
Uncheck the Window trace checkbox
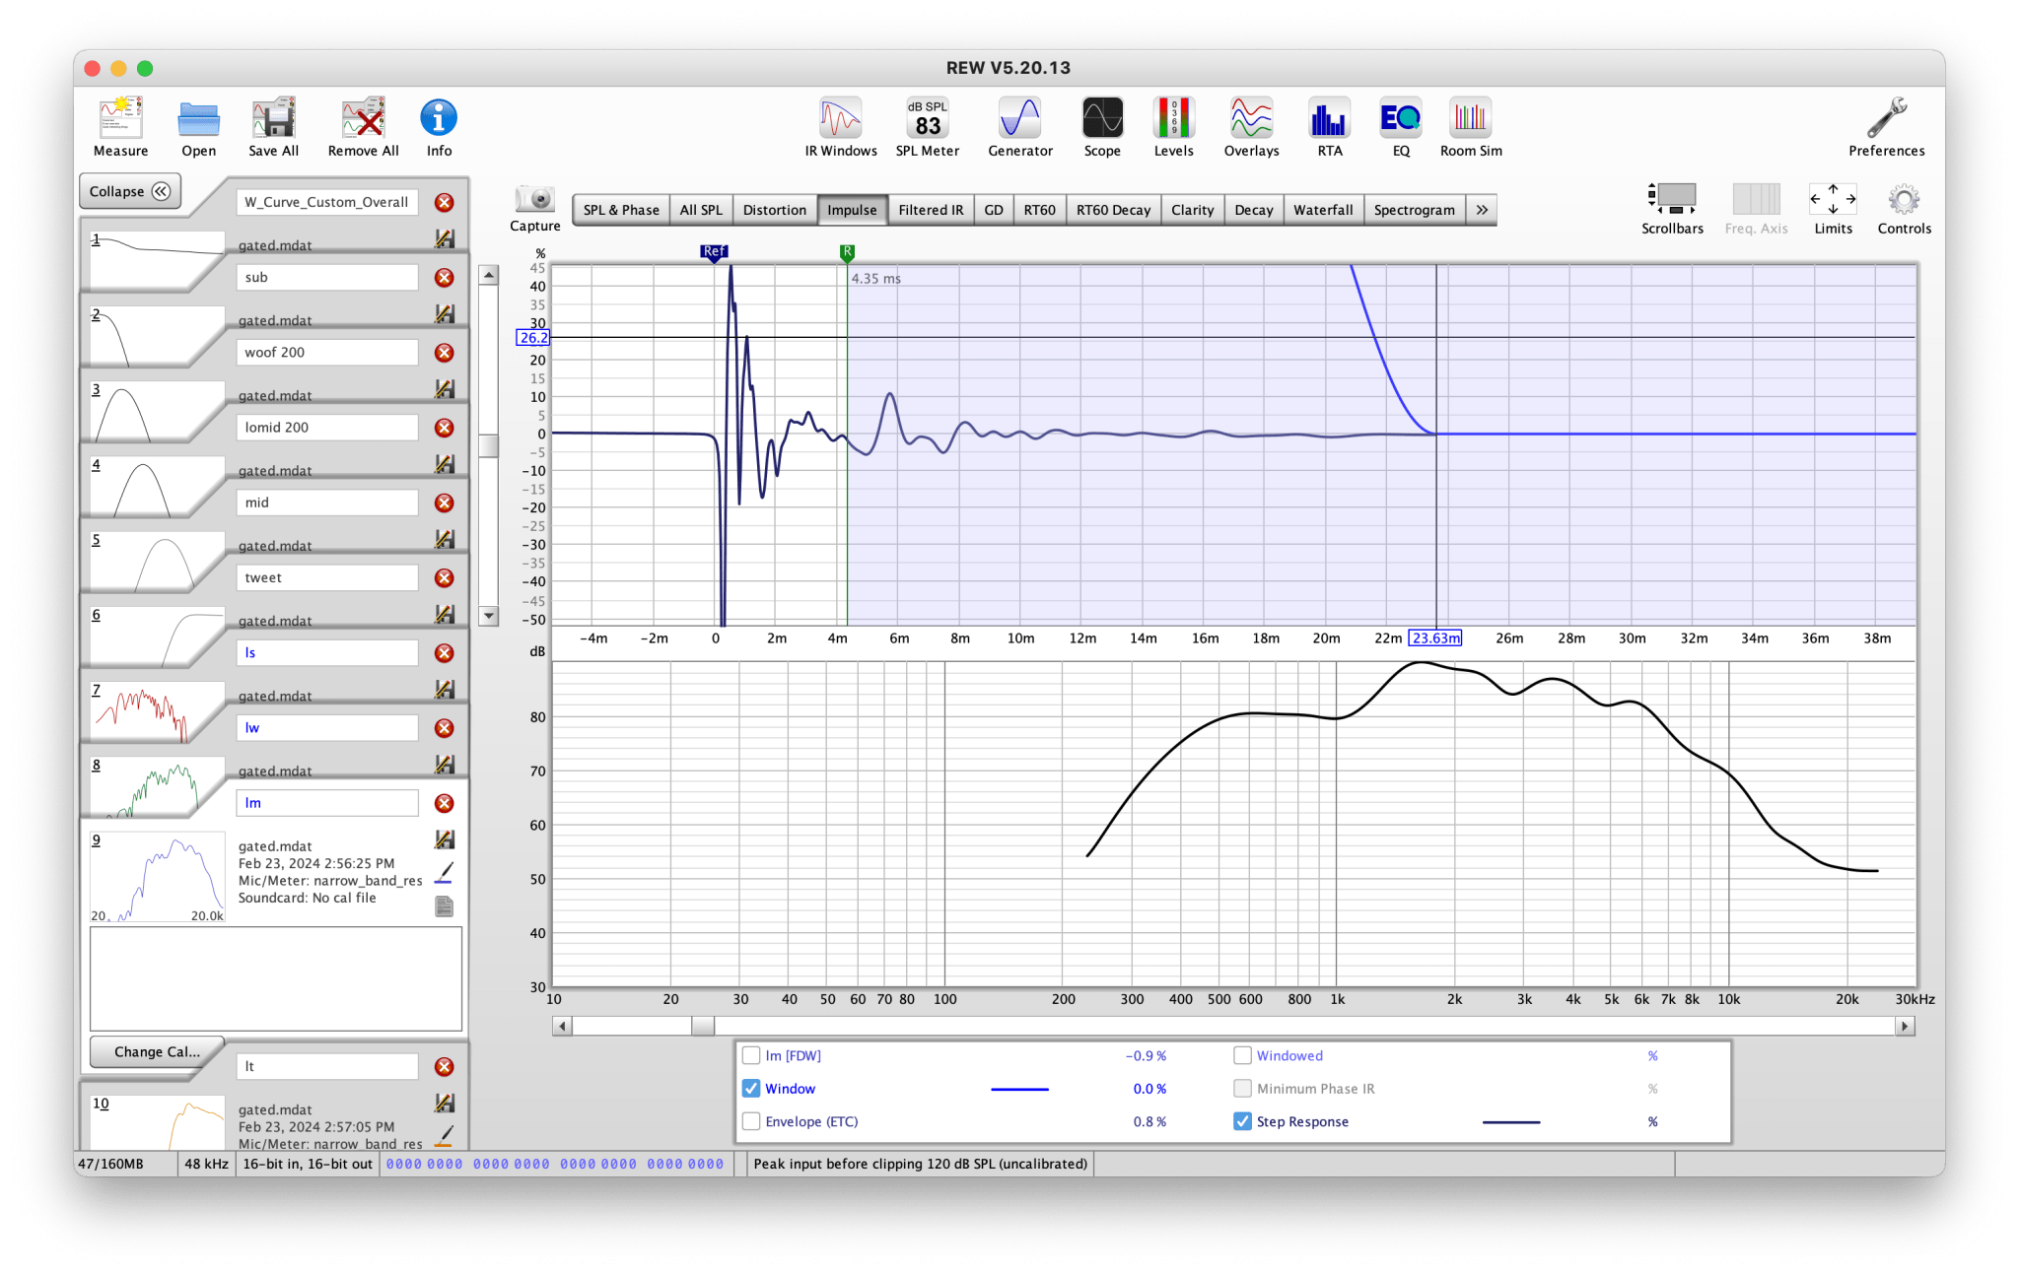point(751,1089)
